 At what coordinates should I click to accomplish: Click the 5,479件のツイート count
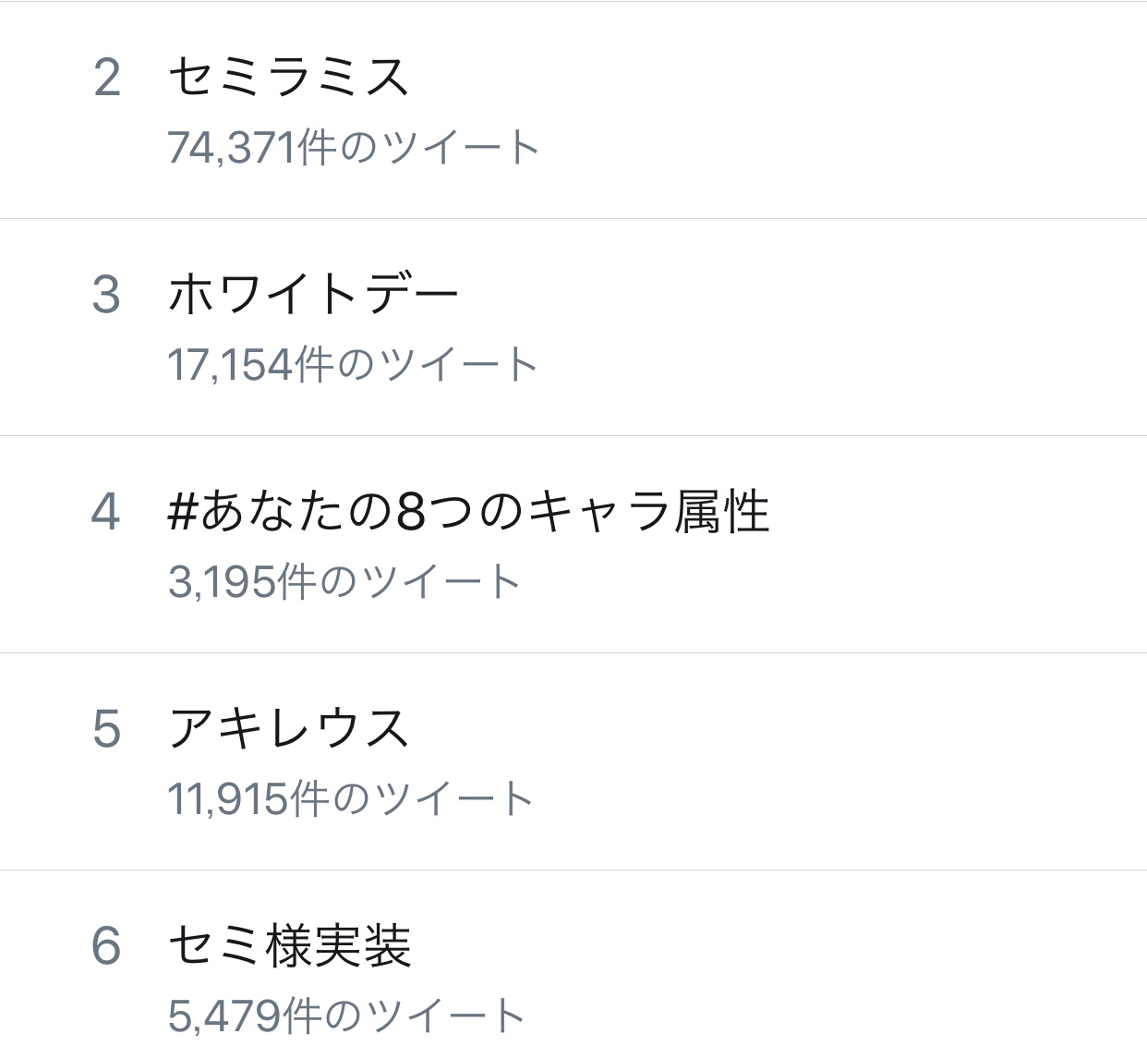coord(346,1016)
